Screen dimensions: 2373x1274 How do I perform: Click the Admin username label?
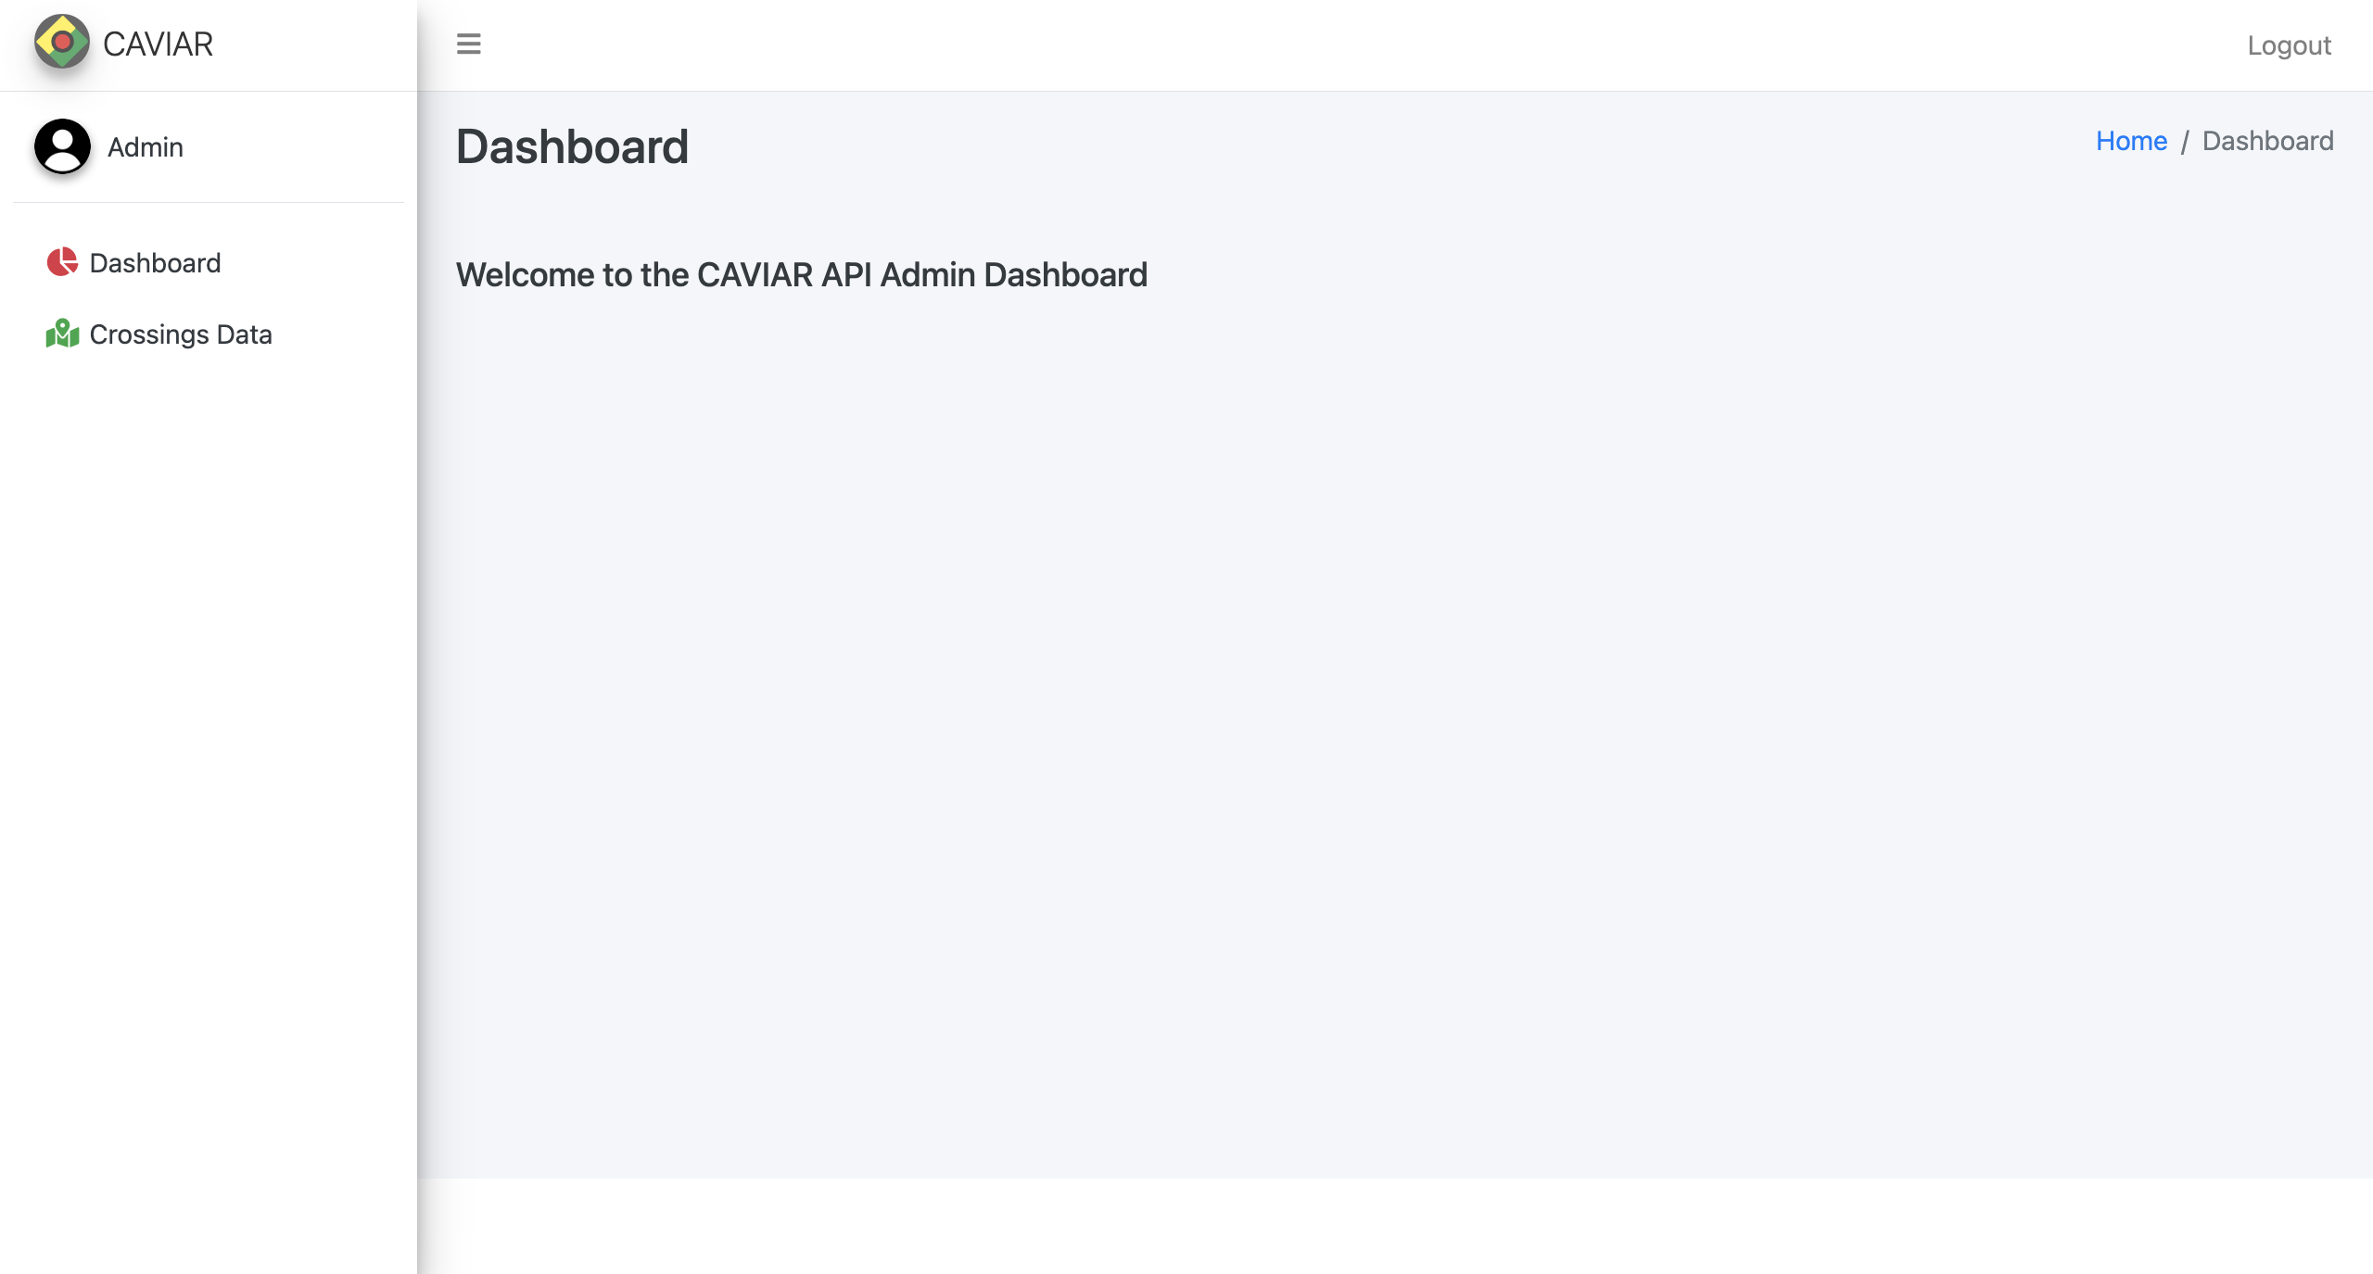(146, 147)
